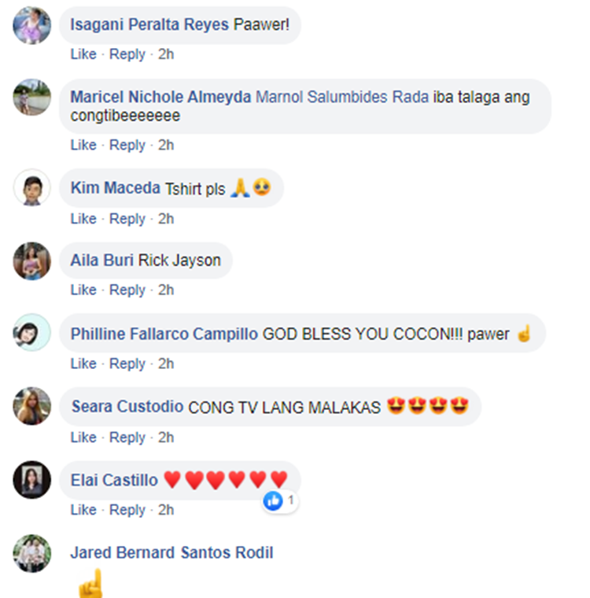The height and width of the screenshot is (598, 590).
Task: Open Isagani Peralta Reyes' profile picture
Action: coord(32,25)
